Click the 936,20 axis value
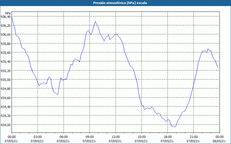Image resolution: width=231 pixels, height=144 pixels. [6, 26]
